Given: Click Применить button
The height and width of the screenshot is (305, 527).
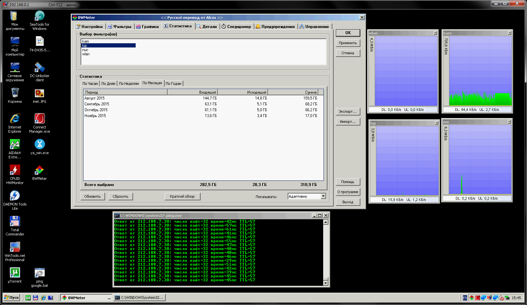Looking at the screenshot, I should (348, 43).
